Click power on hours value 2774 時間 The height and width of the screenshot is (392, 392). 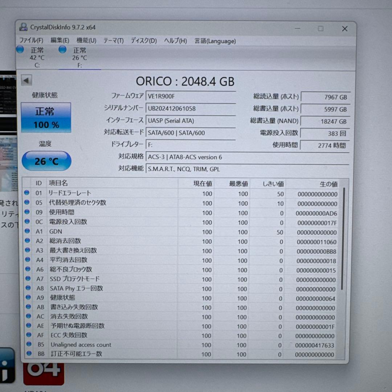[x=324, y=145]
